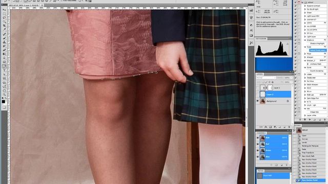Click the link layers icon

261,127
